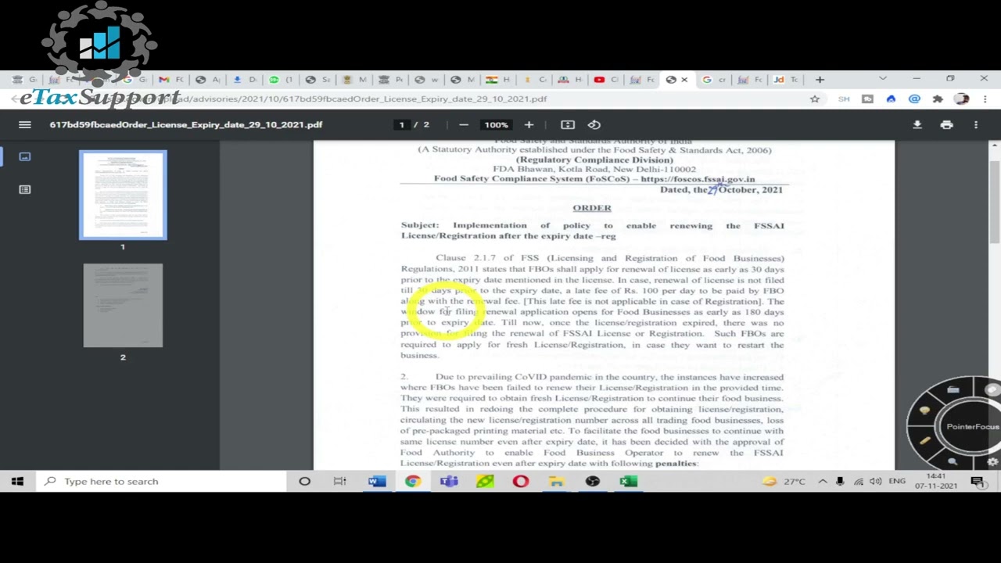The height and width of the screenshot is (563, 1001).
Task: Zoom in on the PDF
Action: (529, 124)
